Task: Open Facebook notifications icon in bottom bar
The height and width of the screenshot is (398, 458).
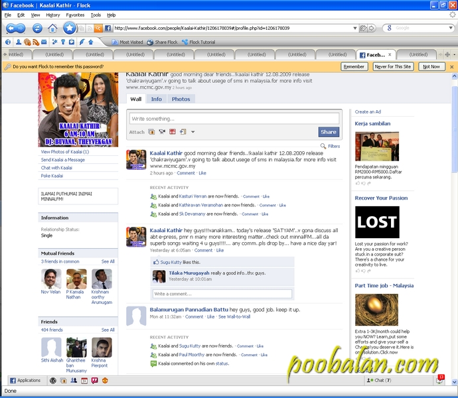Action: 439,380
